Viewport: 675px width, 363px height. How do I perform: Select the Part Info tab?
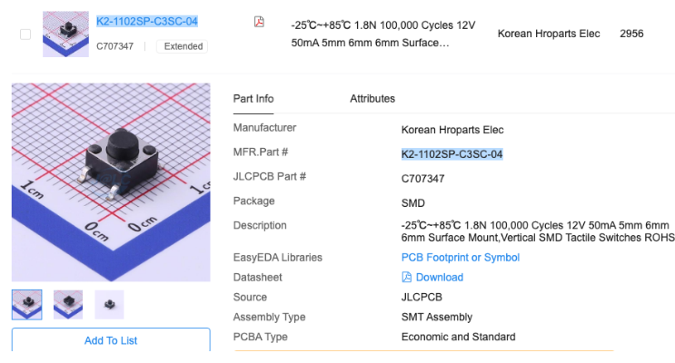click(253, 99)
